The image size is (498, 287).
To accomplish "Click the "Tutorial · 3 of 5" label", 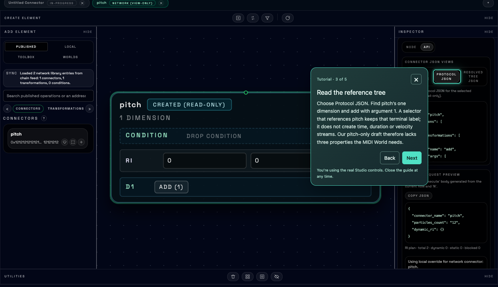I will pyautogui.click(x=332, y=79).
